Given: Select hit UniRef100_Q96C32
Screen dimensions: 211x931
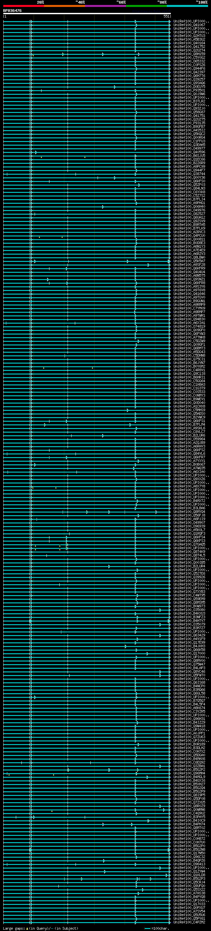Looking at the screenshot, I should point(189,857).
